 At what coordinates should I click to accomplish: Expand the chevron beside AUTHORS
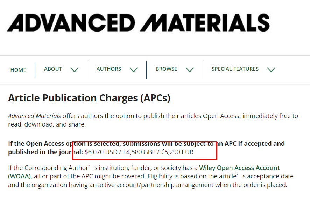pos(134,70)
